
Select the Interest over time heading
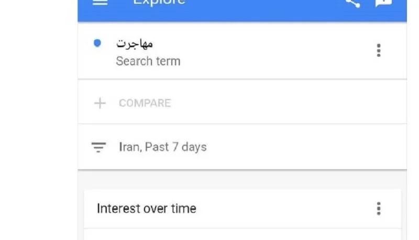(147, 209)
